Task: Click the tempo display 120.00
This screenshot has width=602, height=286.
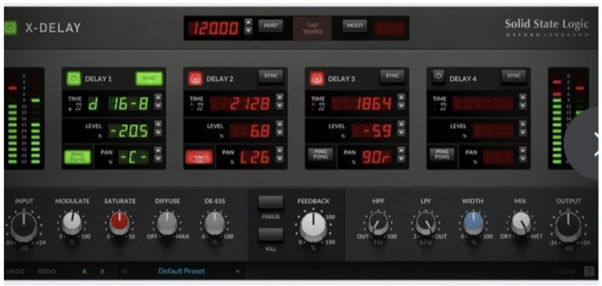Action: 213,28
